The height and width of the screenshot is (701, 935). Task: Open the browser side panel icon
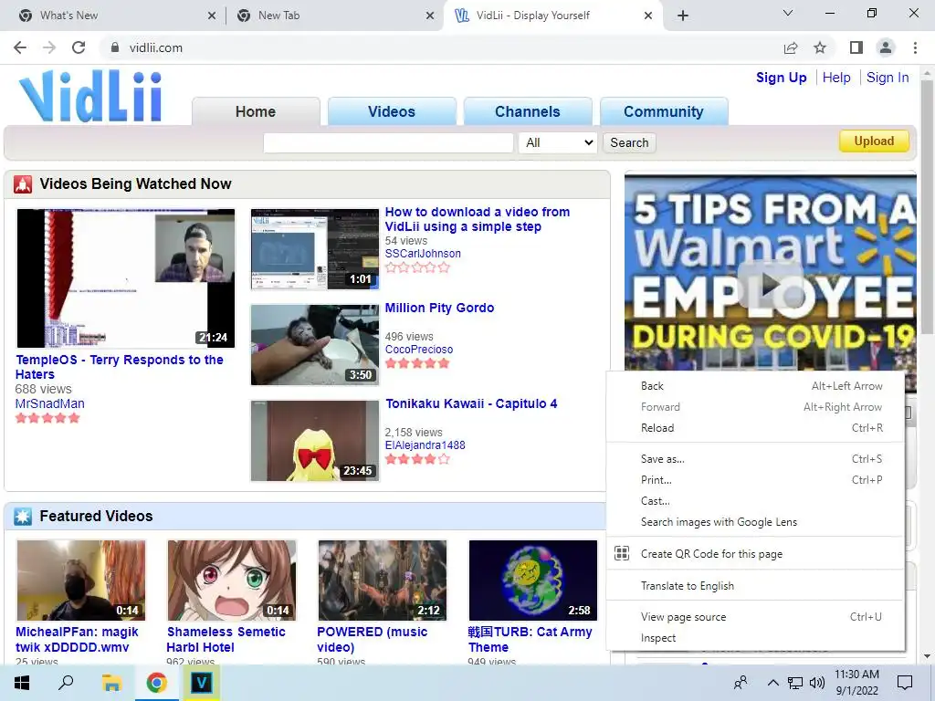(x=856, y=47)
